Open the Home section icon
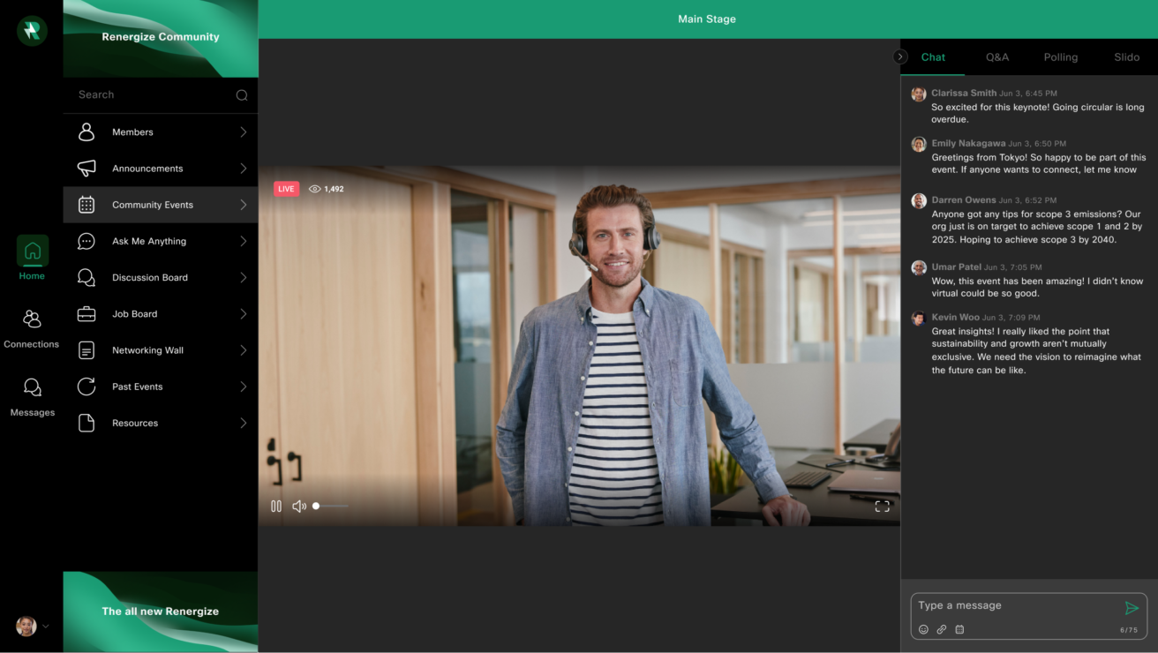Image resolution: width=1158 pixels, height=653 pixels. click(x=32, y=251)
